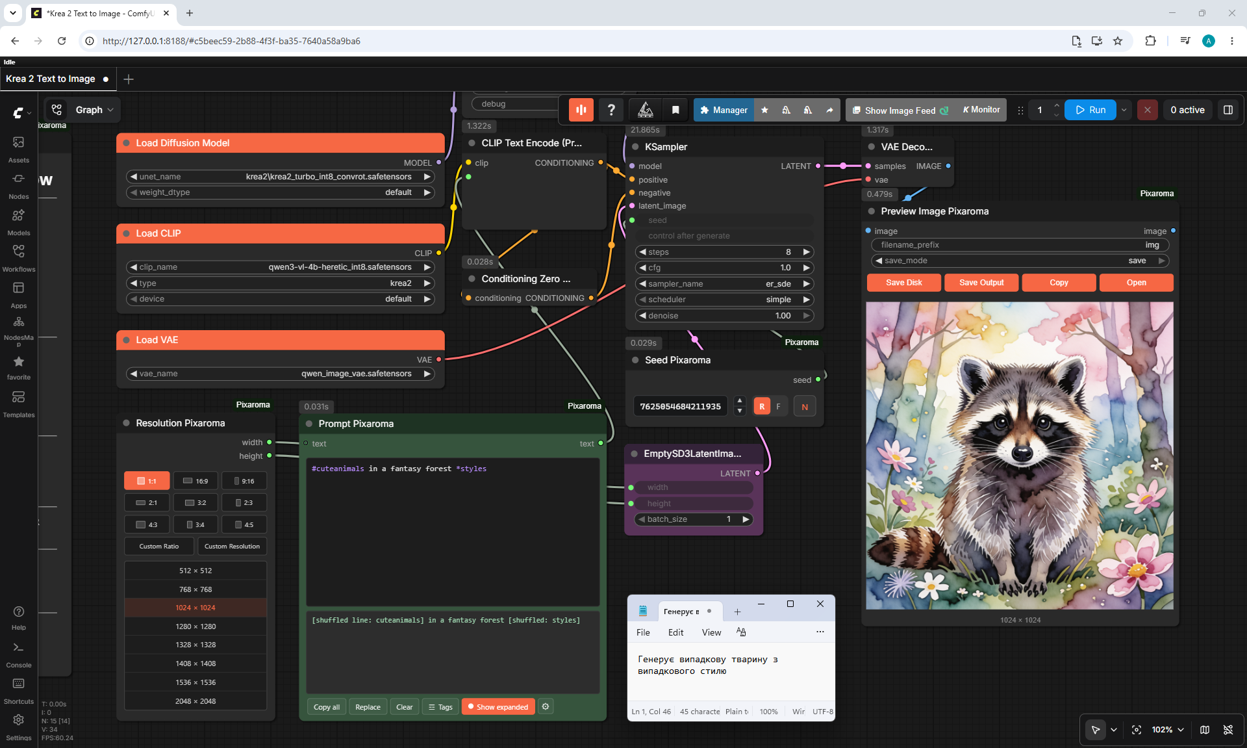Open the Tags dropdown in Prompt Pixaroma
1247x748 pixels.
(440, 707)
